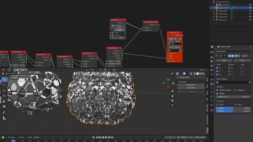This screenshot has height=142, width=253.
Task: Expand Alpha.002 in the outliner
Action: [x=214, y=14]
